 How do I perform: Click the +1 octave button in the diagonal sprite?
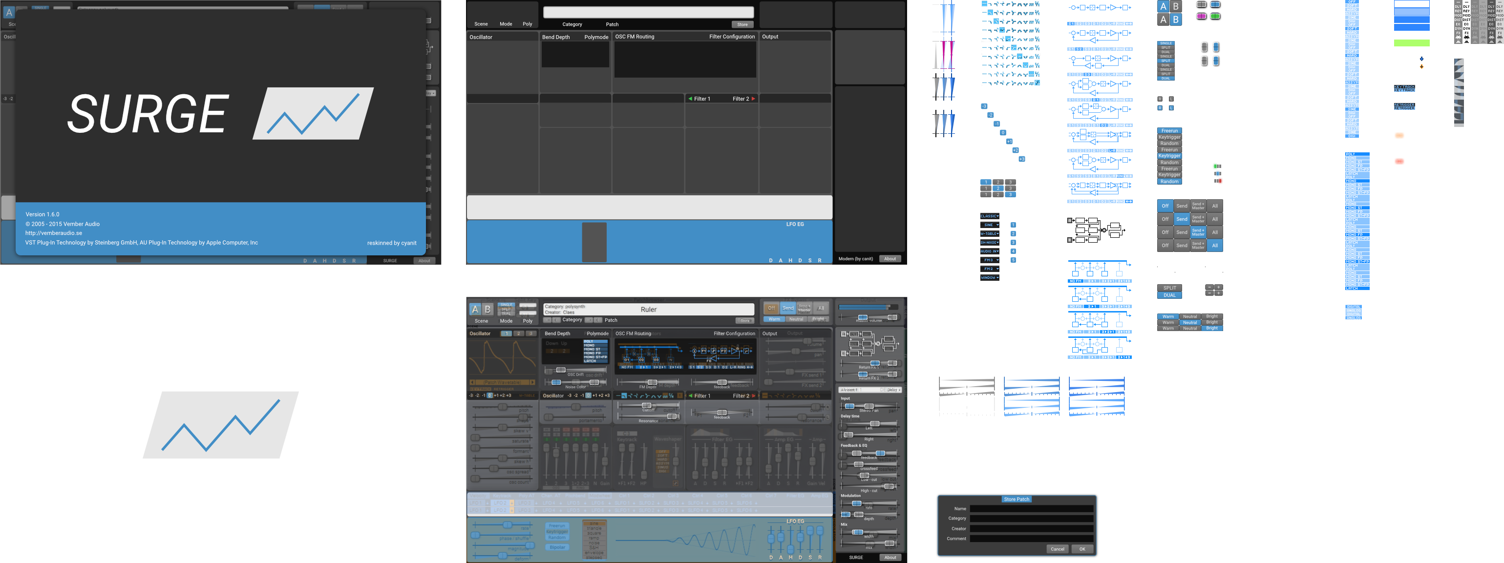point(1010,141)
